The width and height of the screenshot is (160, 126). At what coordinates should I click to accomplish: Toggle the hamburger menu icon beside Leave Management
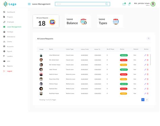click(x=29, y=4)
